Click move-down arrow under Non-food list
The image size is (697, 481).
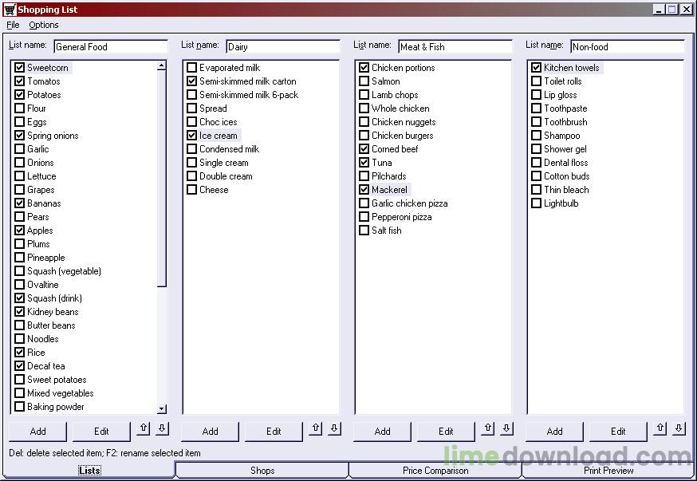(679, 429)
